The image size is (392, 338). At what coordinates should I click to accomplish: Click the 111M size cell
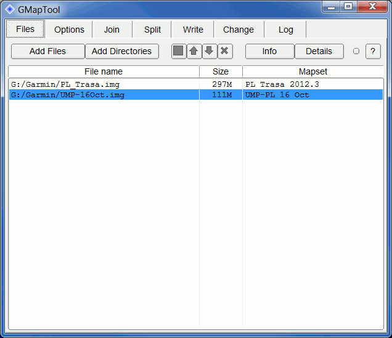click(x=222, y=95)
